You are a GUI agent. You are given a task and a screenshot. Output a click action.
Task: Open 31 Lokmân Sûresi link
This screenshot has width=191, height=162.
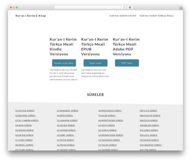coord(67,120)
